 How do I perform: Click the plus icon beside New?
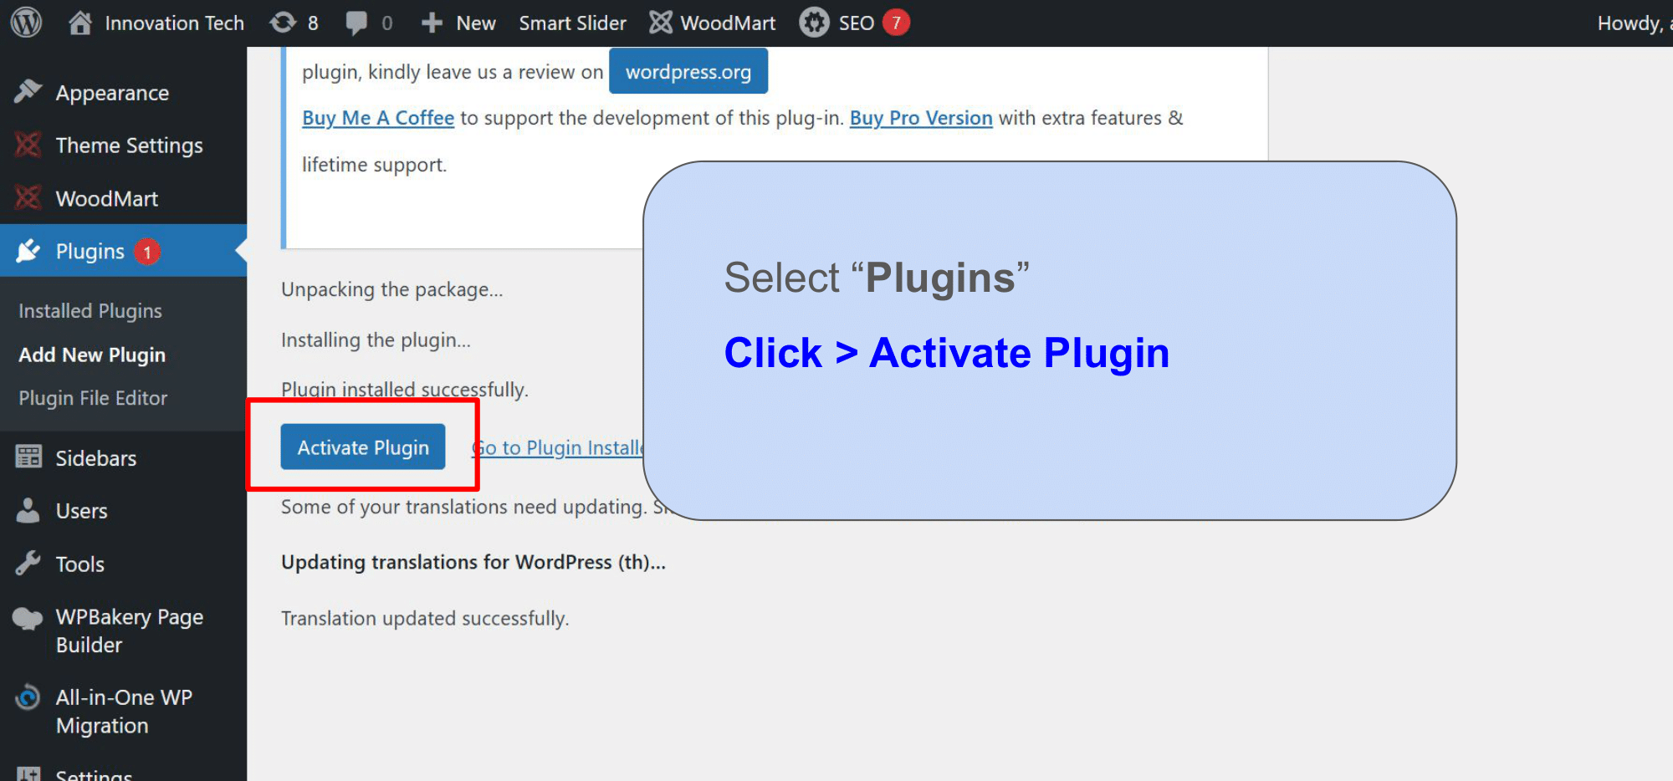(432, 23)
